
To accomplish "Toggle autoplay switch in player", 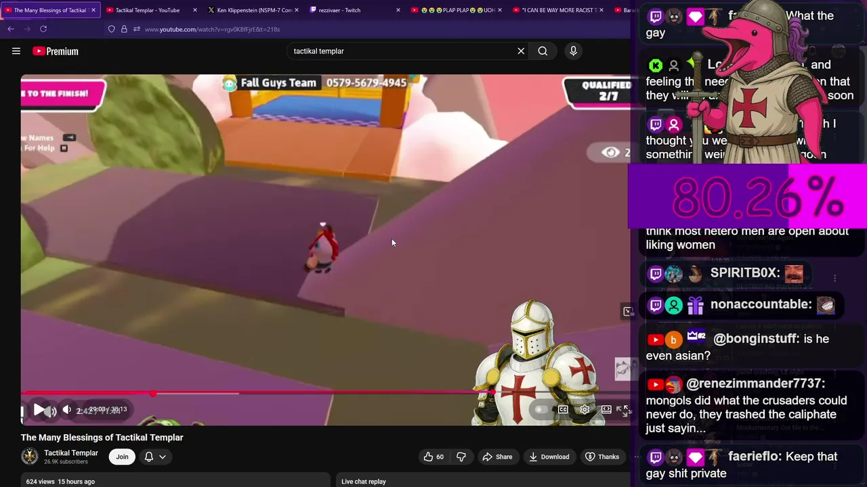I will [x=539, y=409].
